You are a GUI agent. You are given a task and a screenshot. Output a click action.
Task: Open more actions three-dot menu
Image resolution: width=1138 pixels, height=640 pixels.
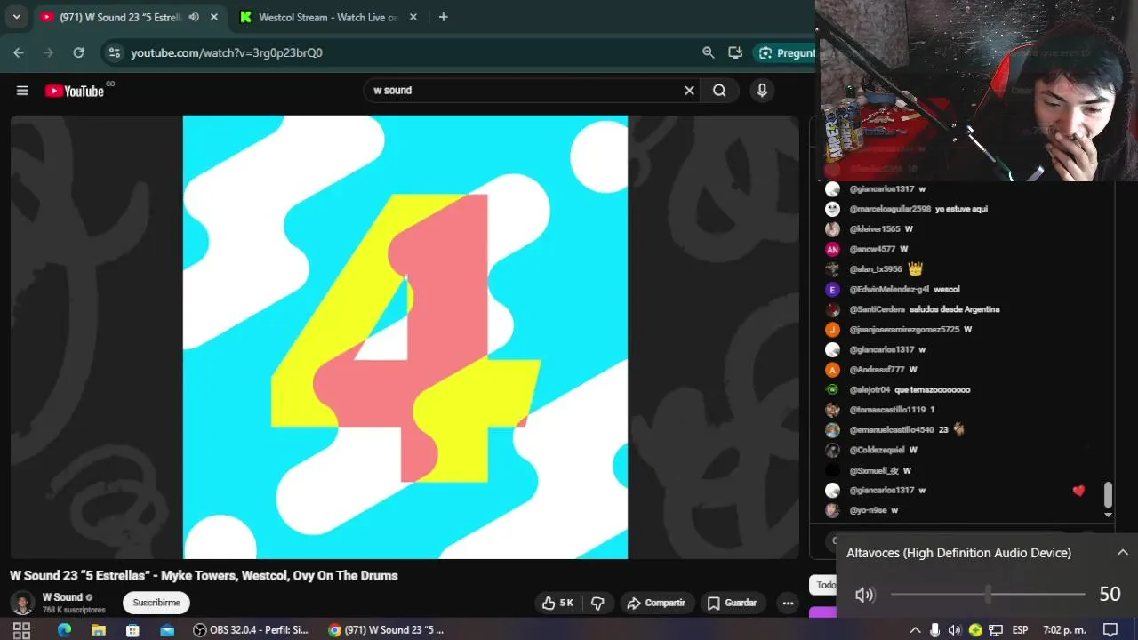coord(788,603)
